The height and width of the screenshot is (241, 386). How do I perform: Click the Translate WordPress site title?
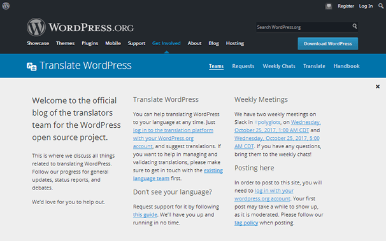(x=85, y=65)
